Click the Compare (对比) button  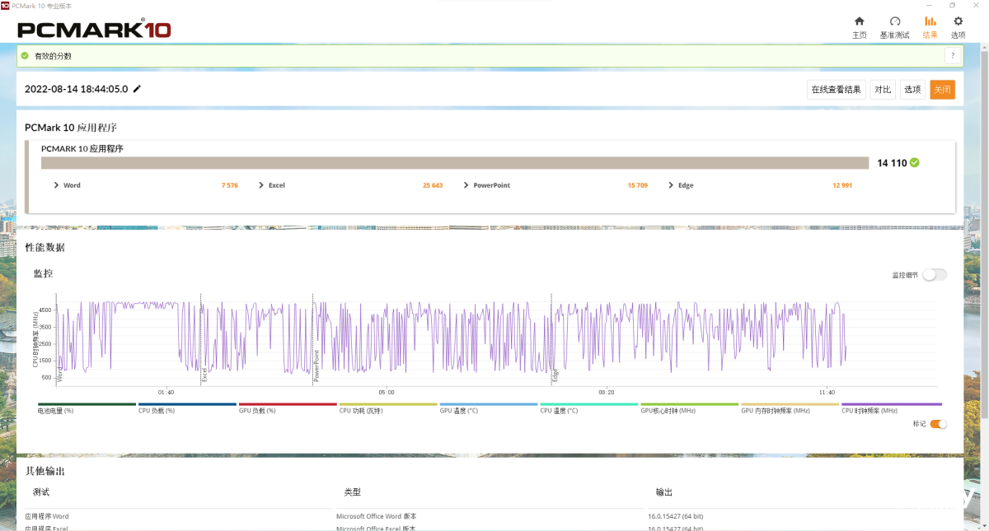pyautogui.click(x=882, y=90)
